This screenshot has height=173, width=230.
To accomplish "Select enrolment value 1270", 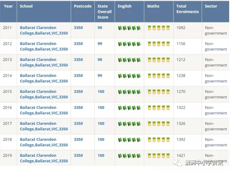I will tap(181, 92).
